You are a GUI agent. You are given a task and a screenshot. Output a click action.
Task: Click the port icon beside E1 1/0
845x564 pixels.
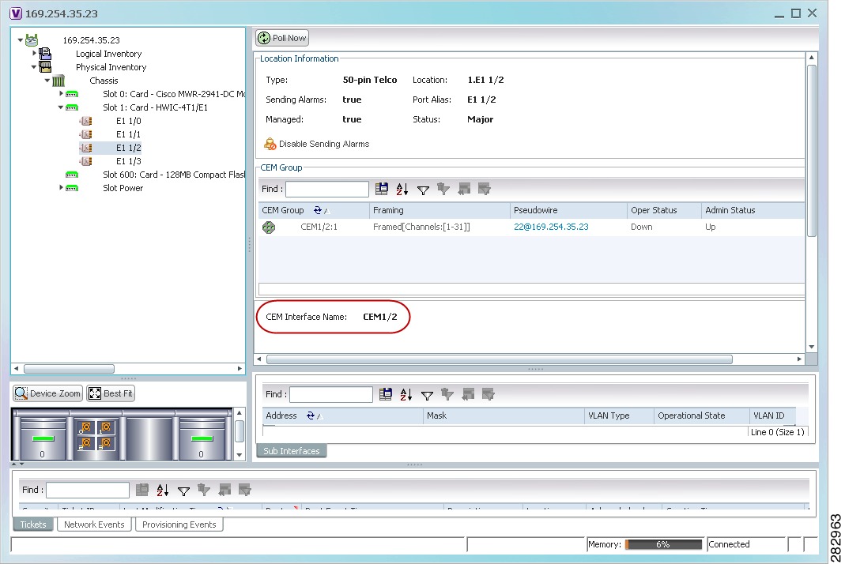tap(85, 121)
